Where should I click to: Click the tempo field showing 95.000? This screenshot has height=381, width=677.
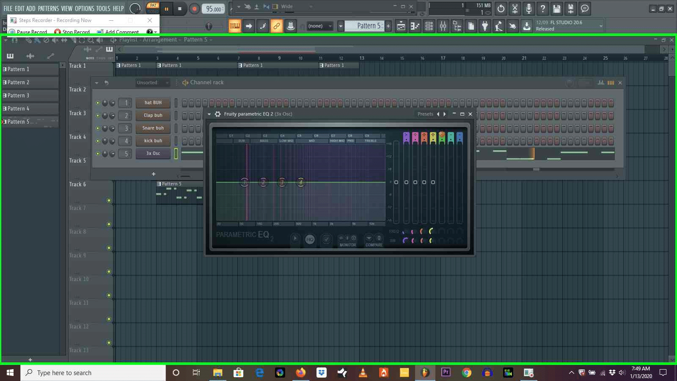[x=213, y=8]
